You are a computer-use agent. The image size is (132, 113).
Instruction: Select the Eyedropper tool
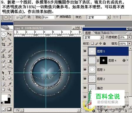click(9, 84)
